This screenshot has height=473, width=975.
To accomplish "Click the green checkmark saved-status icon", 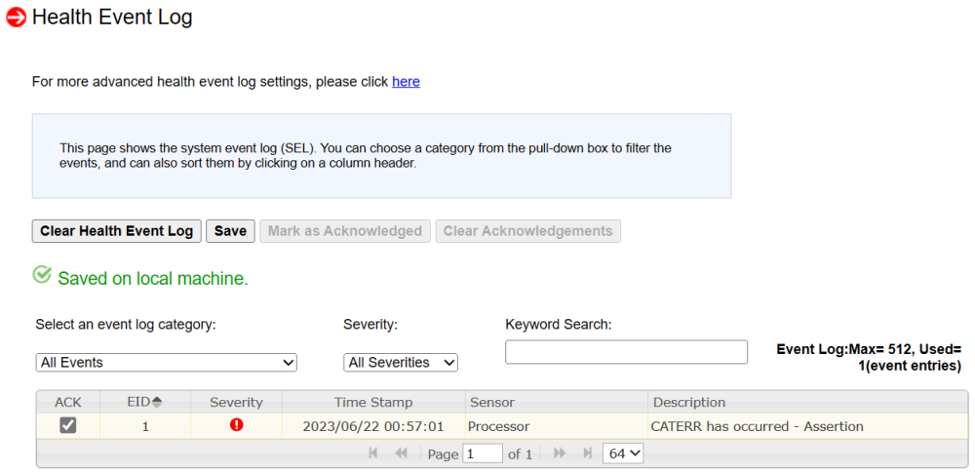I will [42, 274].
